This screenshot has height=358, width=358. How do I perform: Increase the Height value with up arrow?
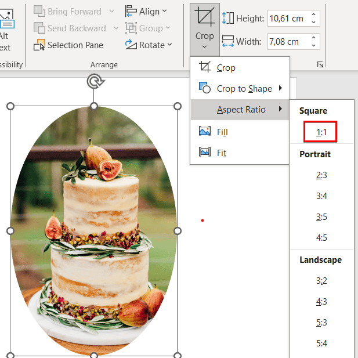coord(314,15)
